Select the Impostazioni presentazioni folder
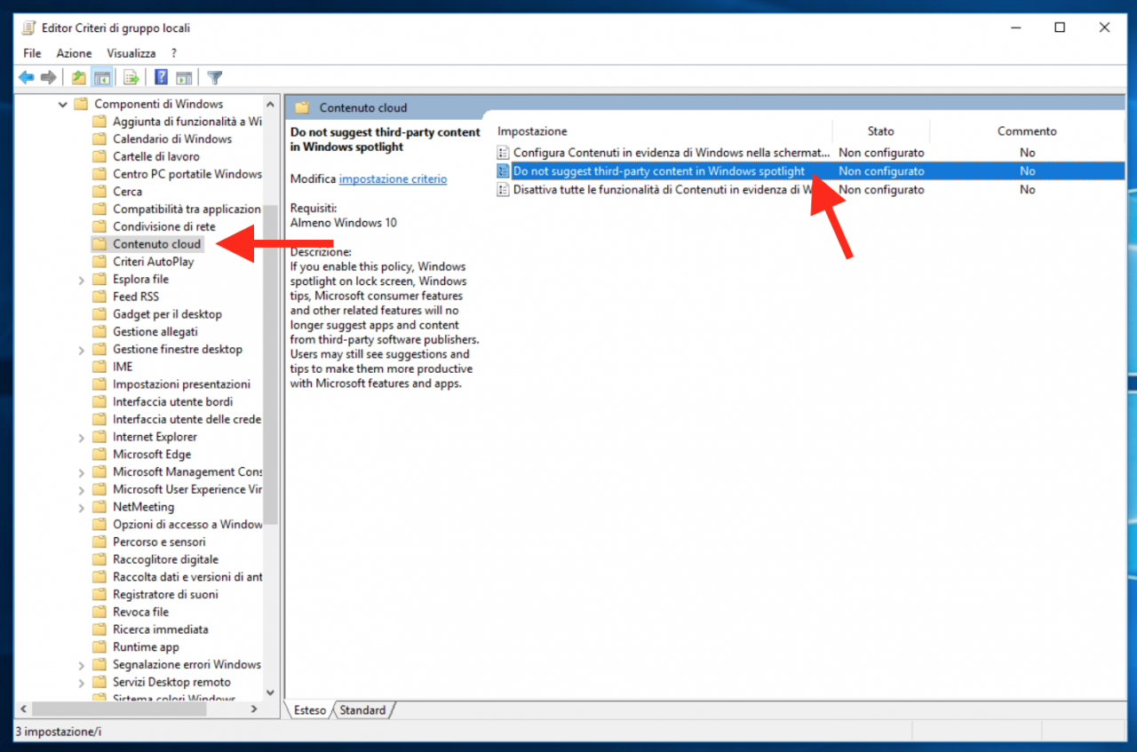The width and height of the screenshot is (1137, 752). coord(181,384)
